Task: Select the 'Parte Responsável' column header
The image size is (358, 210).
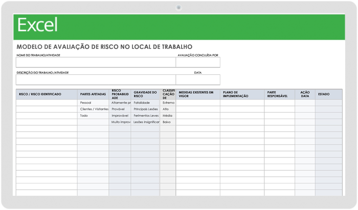Action: [x=280, y=94]
